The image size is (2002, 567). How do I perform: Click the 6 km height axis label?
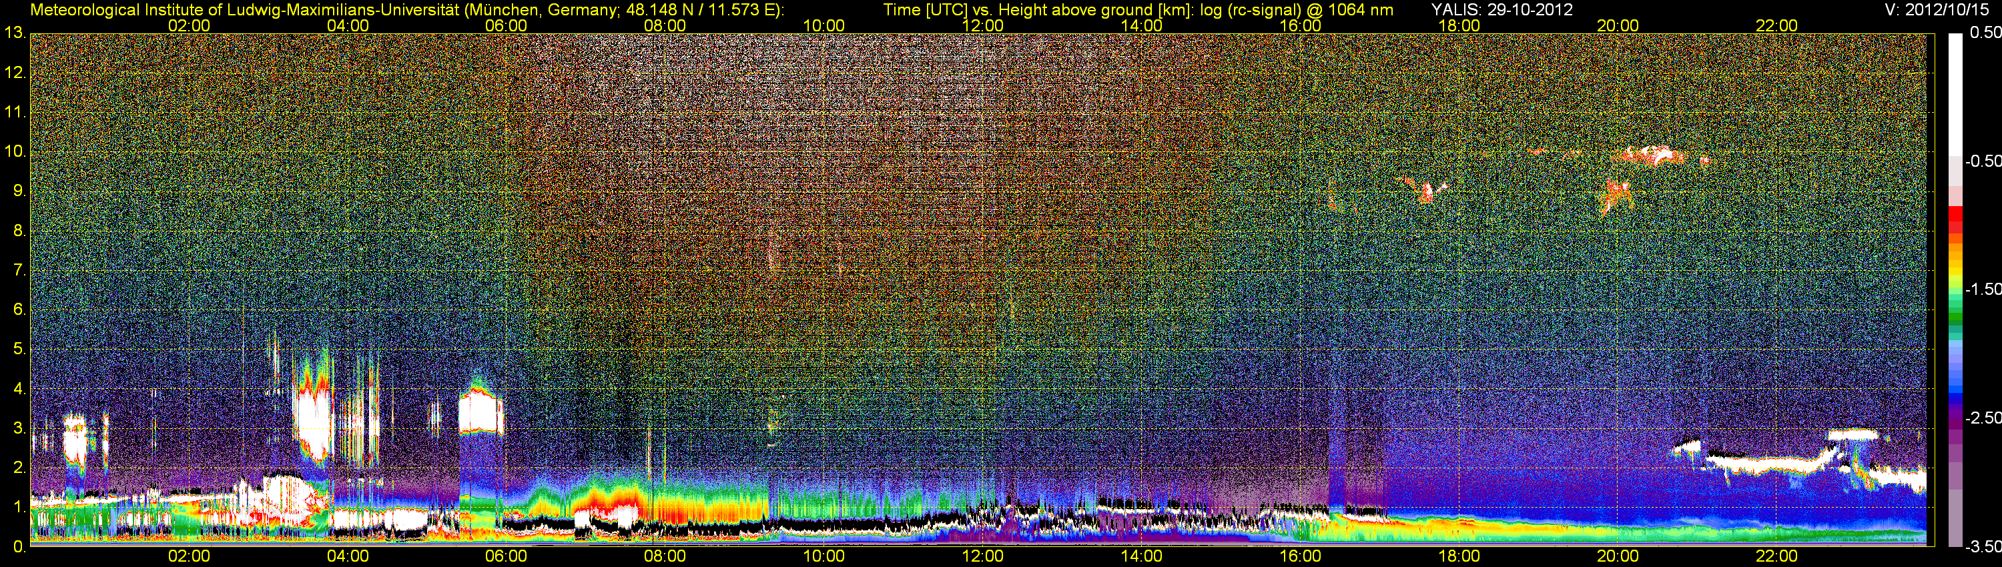(19, 310)
